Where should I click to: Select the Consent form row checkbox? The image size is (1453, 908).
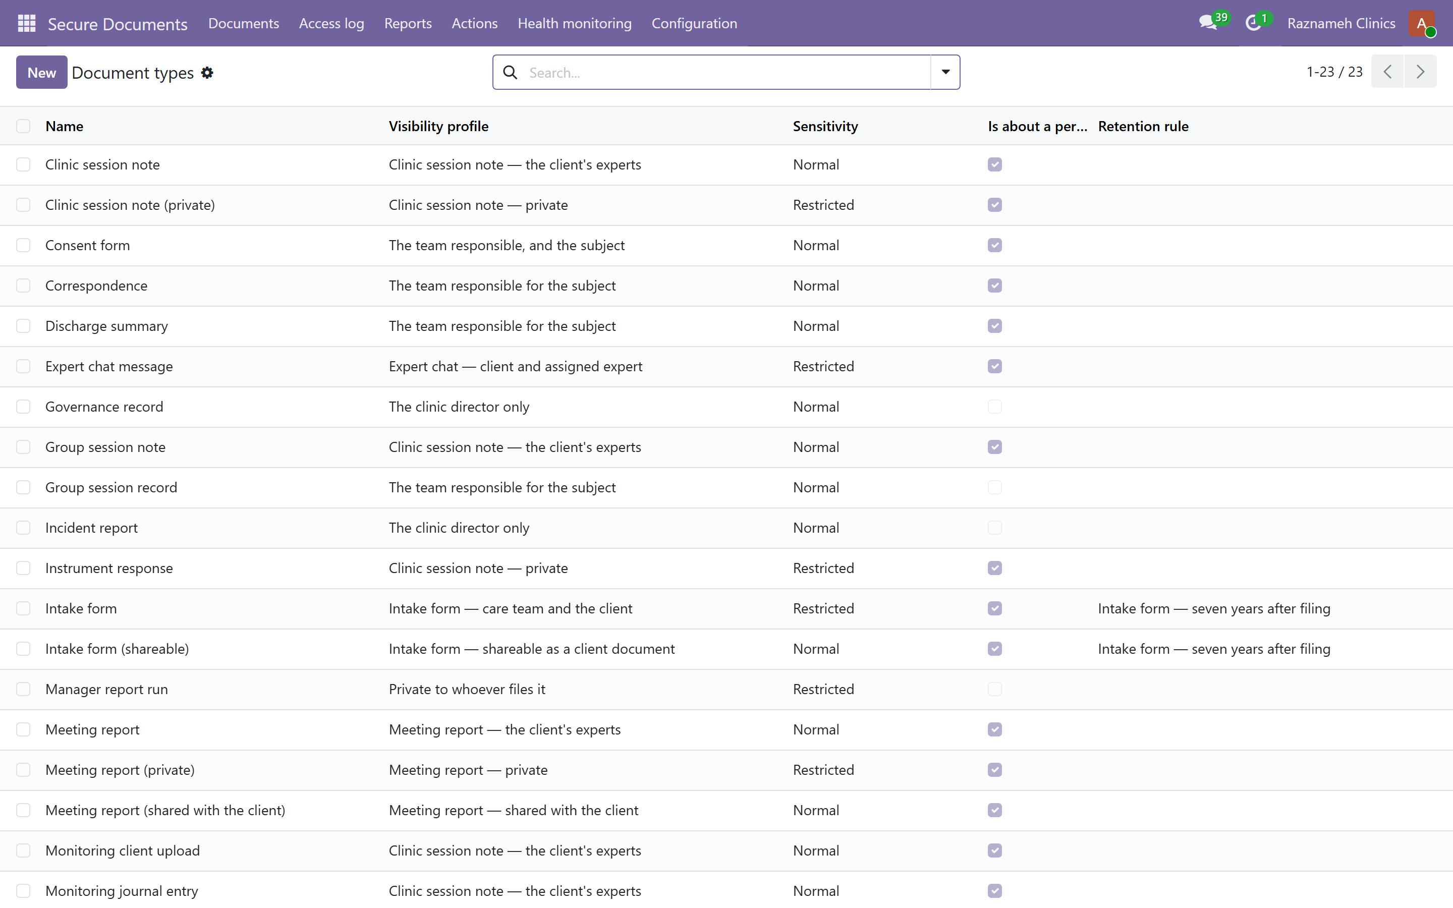[23, 245]
